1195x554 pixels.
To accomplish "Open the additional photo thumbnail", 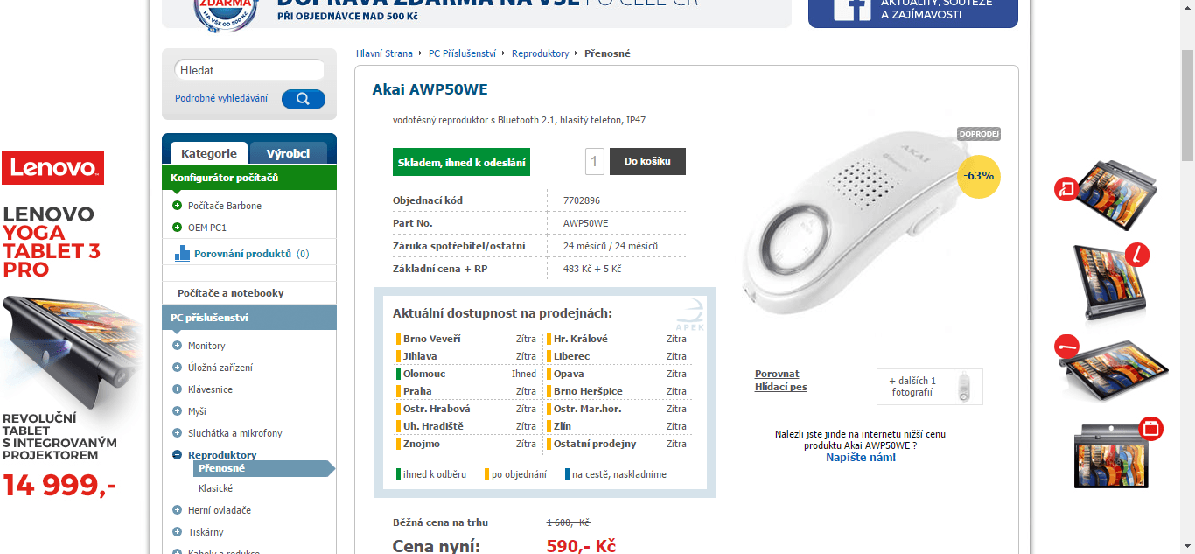I will click(930, 387).
